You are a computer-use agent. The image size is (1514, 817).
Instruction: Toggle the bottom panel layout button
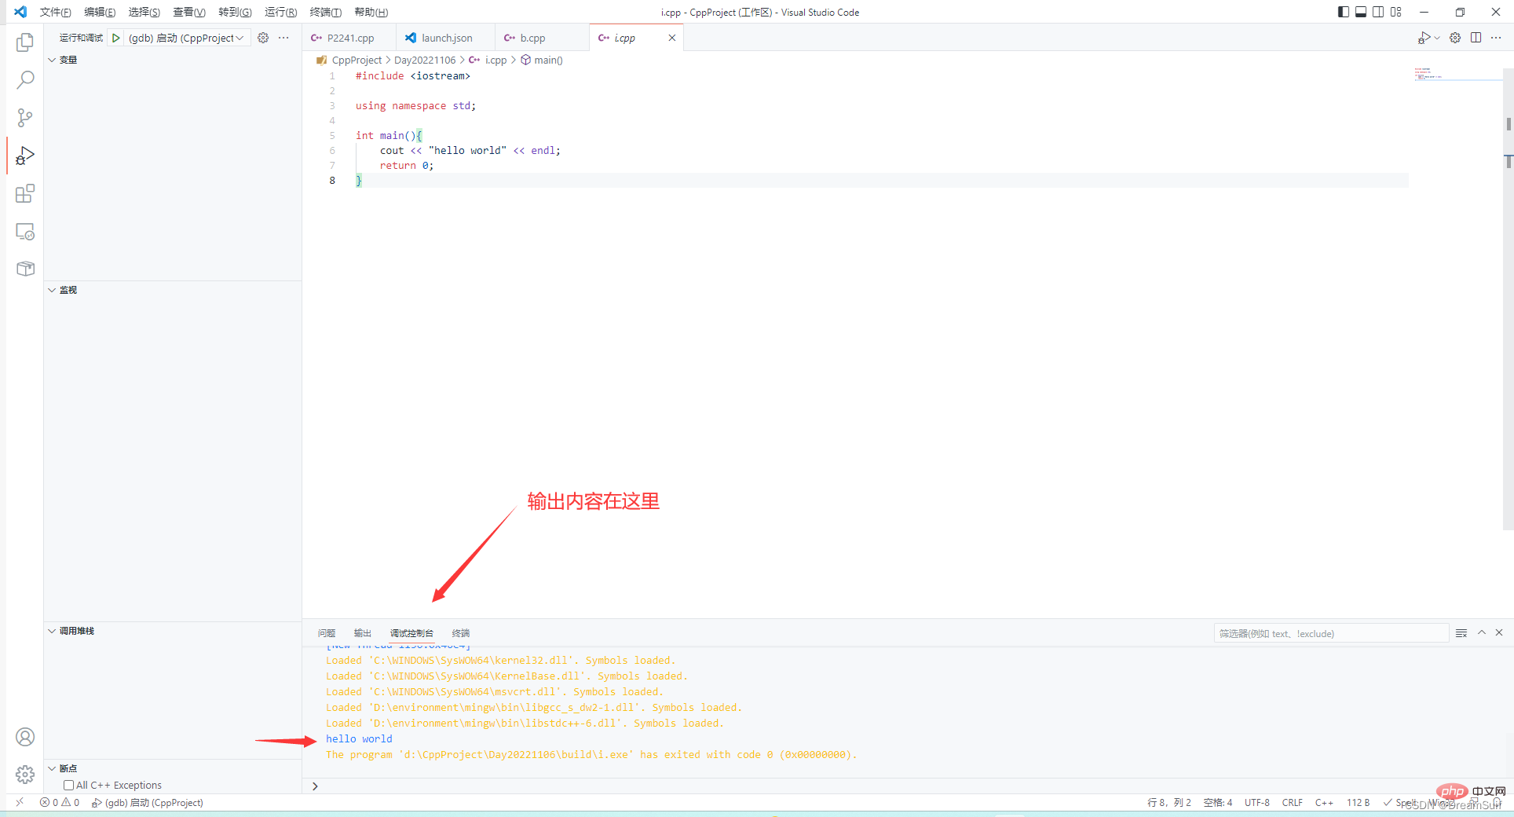pyautogui.click(x=1361, y=12)
